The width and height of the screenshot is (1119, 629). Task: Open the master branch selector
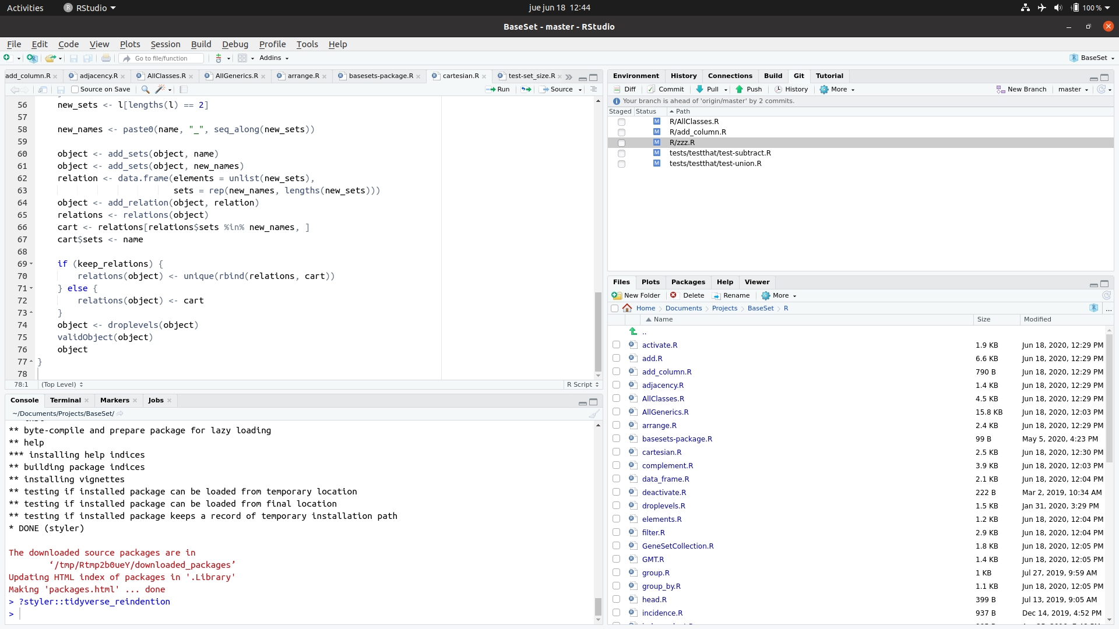pos(1072,89)
